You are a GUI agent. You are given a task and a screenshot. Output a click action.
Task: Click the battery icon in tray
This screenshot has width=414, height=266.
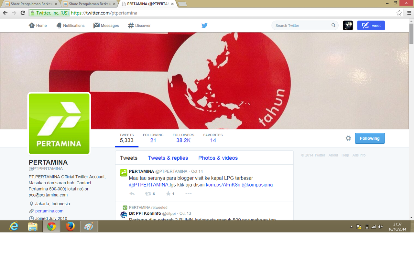(367, 227)
